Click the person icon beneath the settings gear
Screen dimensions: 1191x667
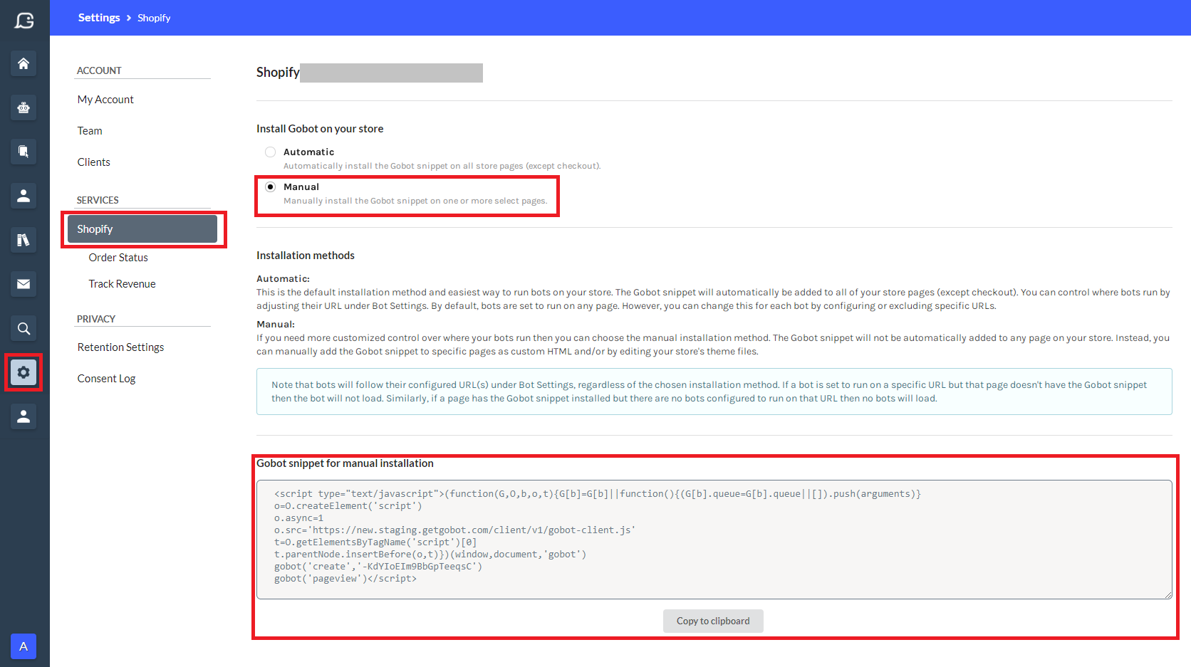[24, 416]
